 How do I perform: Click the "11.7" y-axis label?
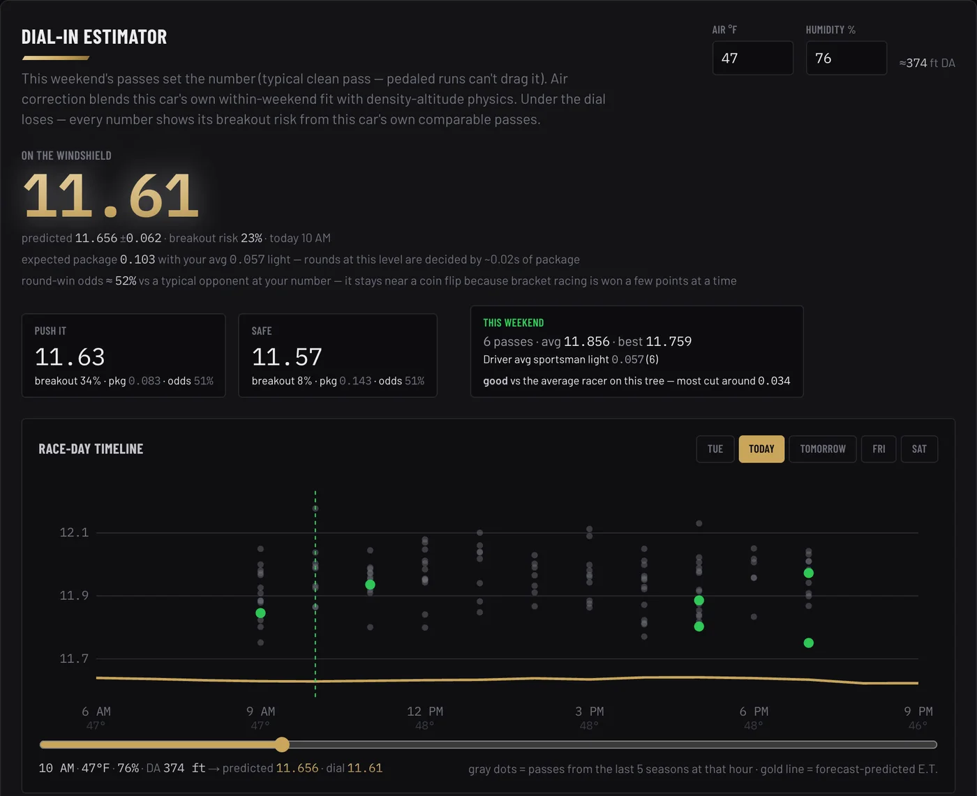[x=74, y=659]
